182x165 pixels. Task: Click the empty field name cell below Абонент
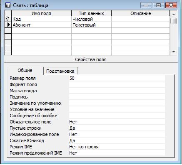[x=41, y=31]
